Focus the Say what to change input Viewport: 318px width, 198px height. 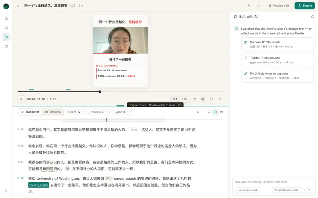pos(273,182)
